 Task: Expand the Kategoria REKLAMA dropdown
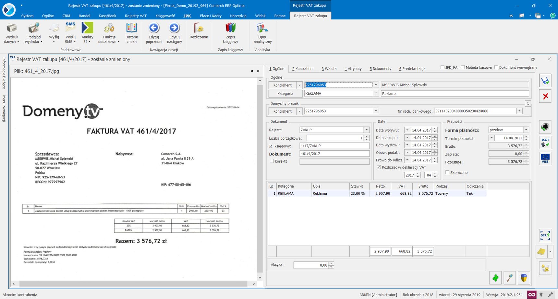[376, 93]
